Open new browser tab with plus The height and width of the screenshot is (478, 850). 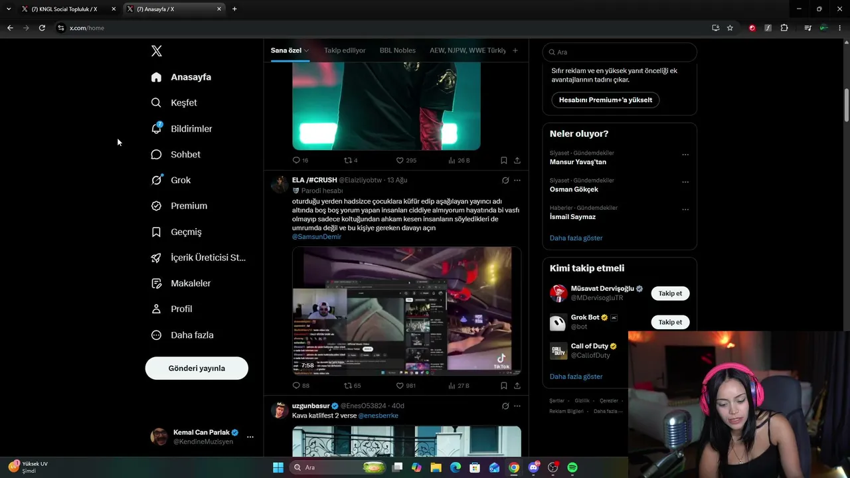234,9
